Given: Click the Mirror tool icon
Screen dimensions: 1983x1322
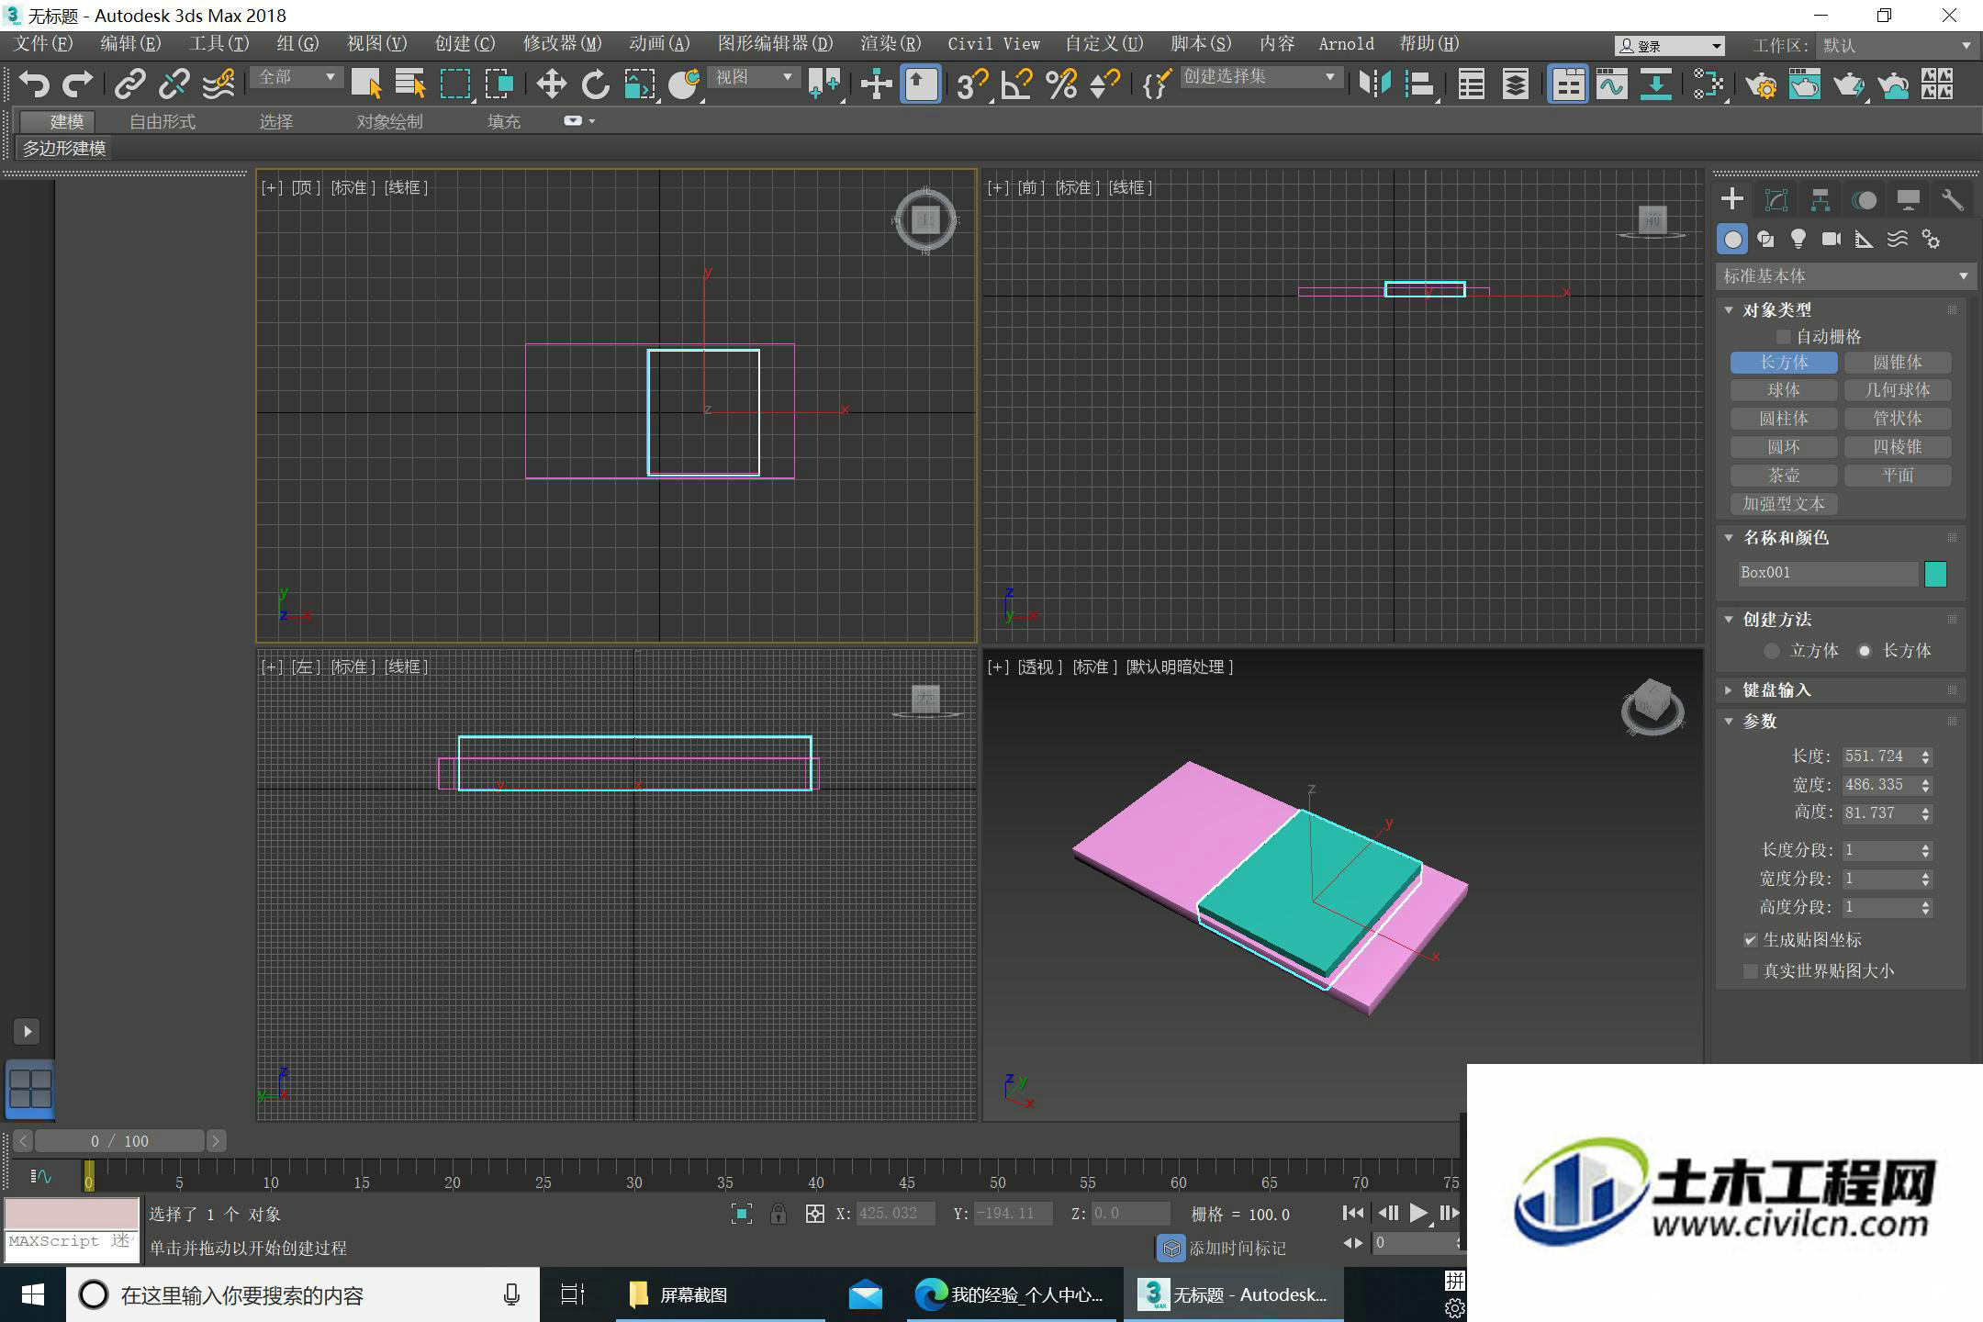Looking at the screenshot, I should 1375,84.
